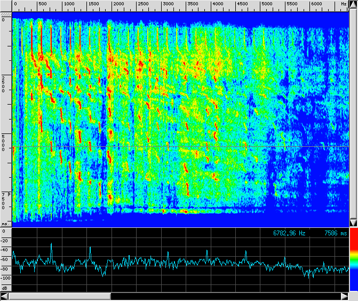Click the 3000 tick on frequency ruler
358x301 pixels.
point(168,4)
